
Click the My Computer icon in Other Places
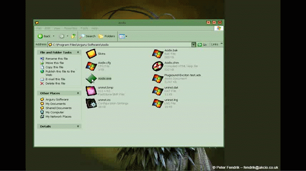pyautogui.click(x=42, y=112)
